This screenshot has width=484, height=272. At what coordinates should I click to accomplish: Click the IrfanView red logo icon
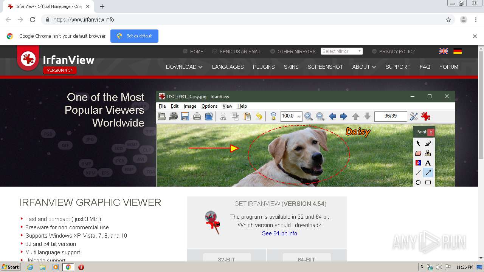pyautogui.click(x=28, y=59)
